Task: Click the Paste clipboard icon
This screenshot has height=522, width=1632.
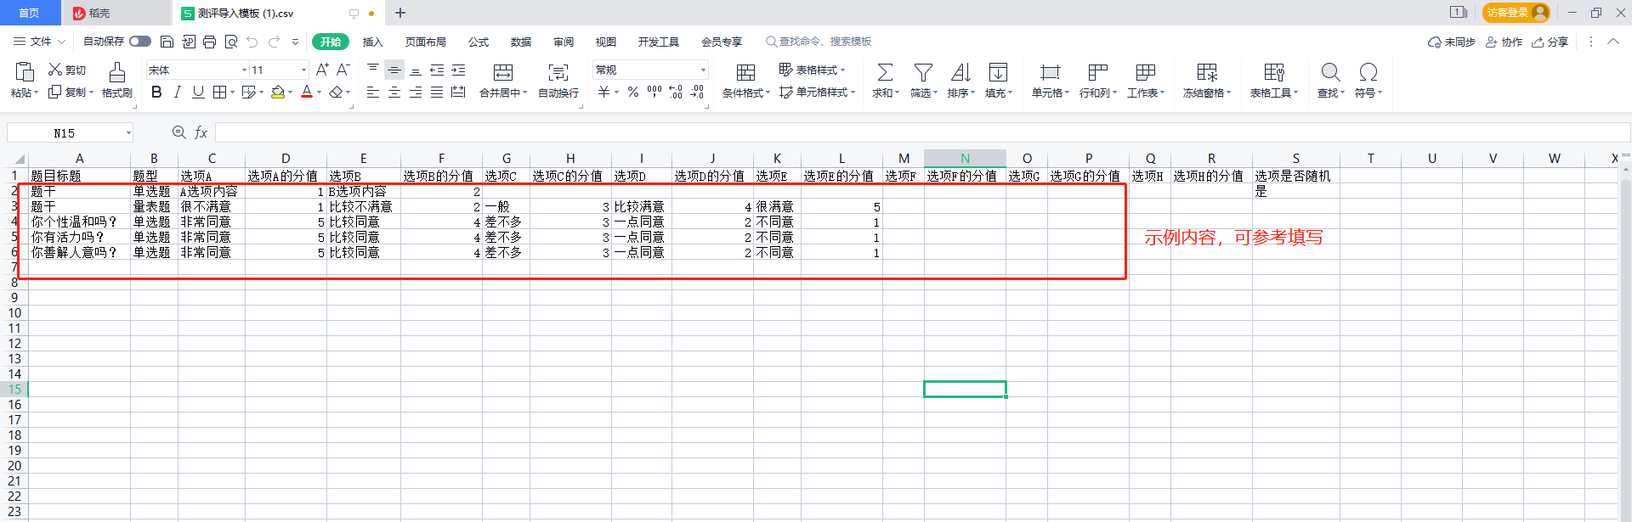Action: (25, 71)
